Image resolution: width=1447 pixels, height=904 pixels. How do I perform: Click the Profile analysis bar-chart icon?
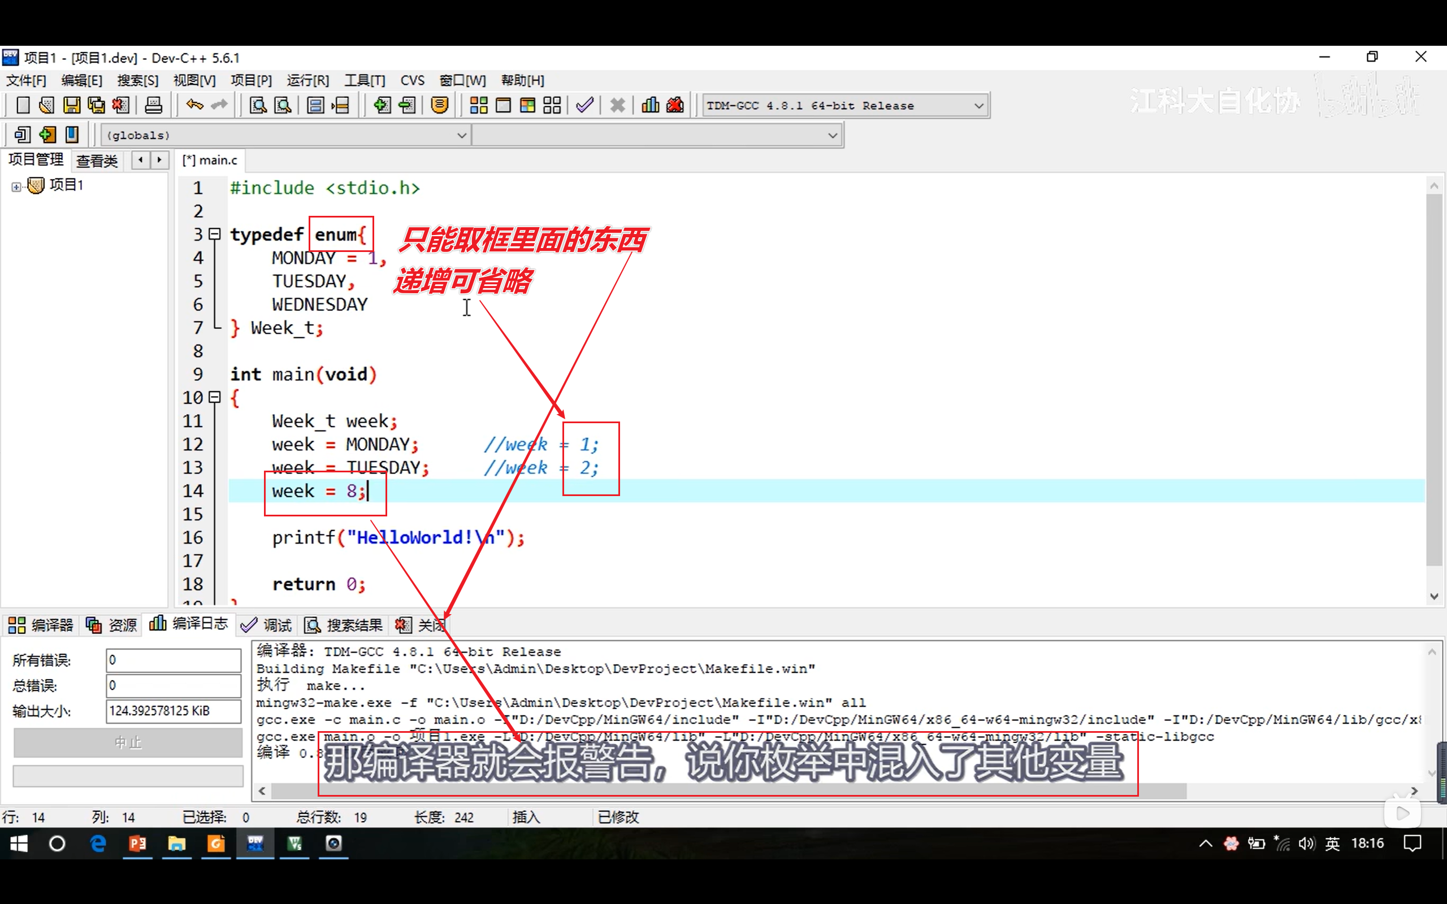pos(650,106)
